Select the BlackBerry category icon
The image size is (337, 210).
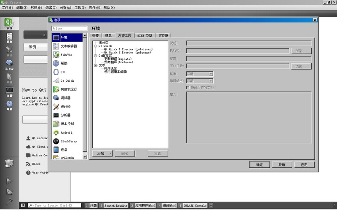coord(56,141)
